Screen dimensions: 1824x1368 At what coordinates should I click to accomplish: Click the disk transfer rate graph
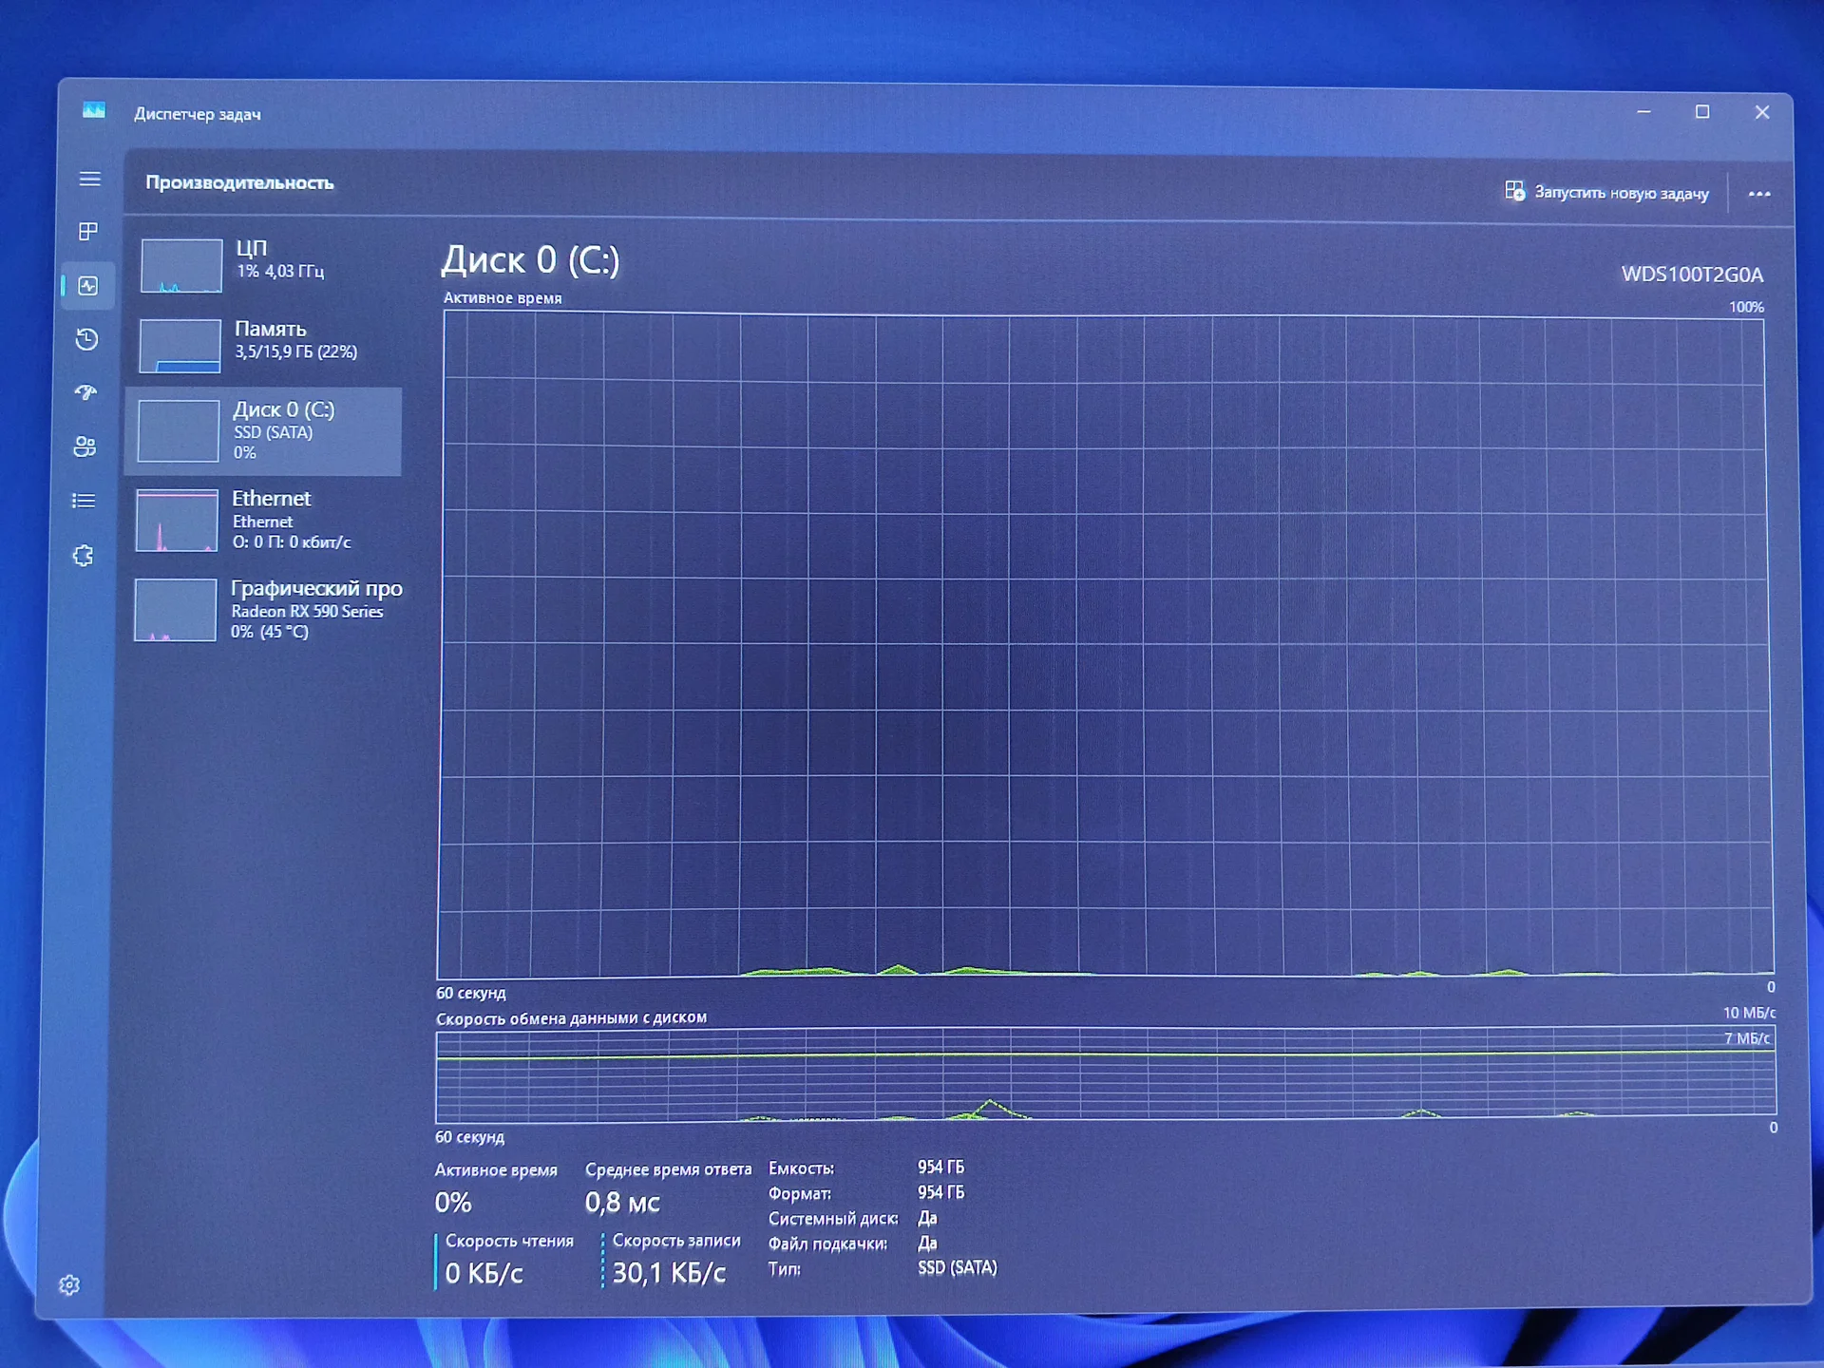(x=1106, y=1075)
